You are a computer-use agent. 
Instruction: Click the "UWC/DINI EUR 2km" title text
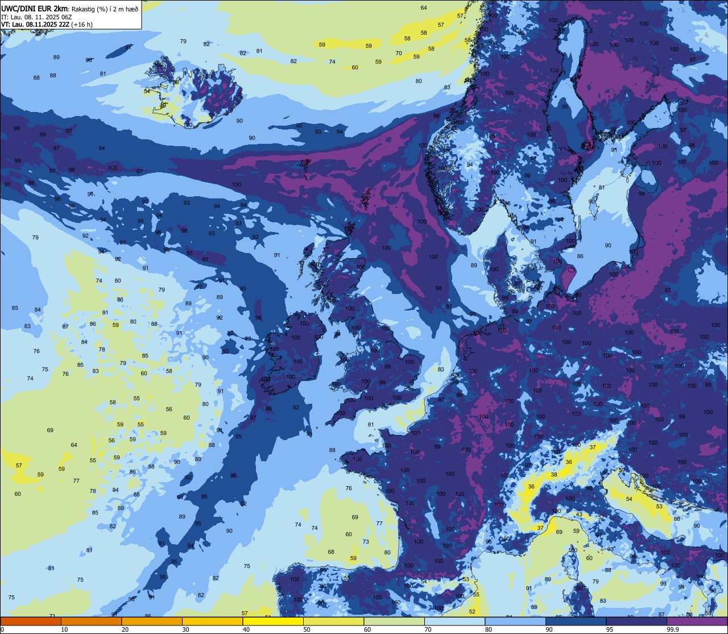coord(34,9)
